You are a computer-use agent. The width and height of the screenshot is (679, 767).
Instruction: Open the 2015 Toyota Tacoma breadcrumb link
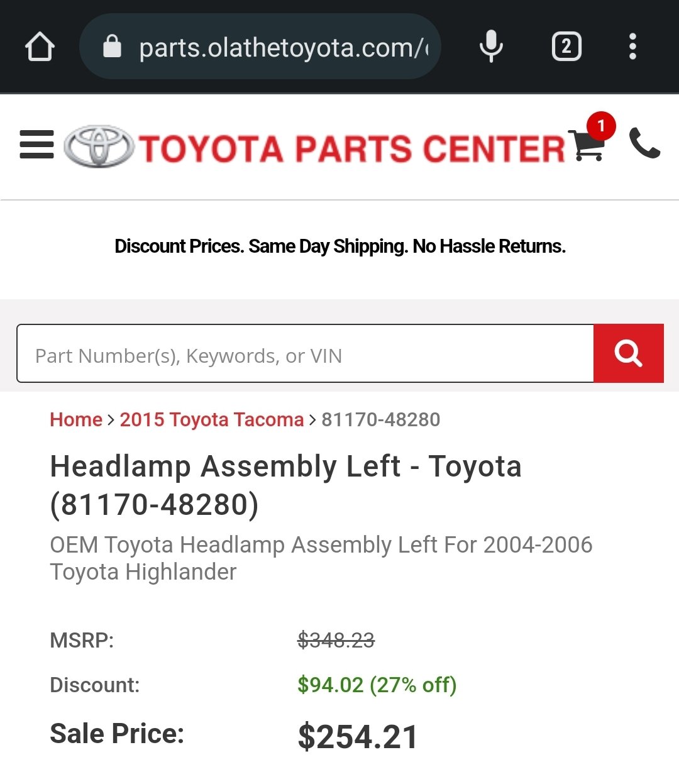click(x=212, y=419)
